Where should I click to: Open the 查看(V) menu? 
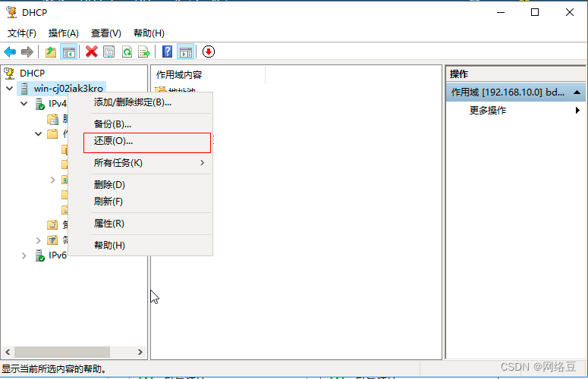point(106,33)
